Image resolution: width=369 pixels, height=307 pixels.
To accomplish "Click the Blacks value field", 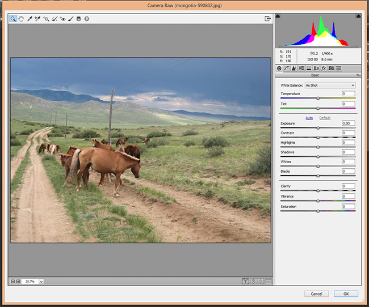I will click(x=349, y=171).
